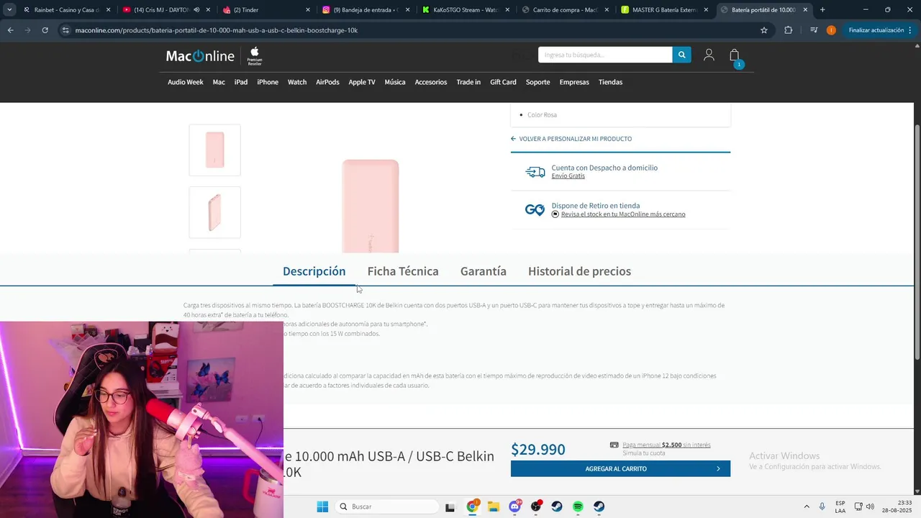Open the Mac menu item
The height and width of the screenshot is (518, 921).
219,82
